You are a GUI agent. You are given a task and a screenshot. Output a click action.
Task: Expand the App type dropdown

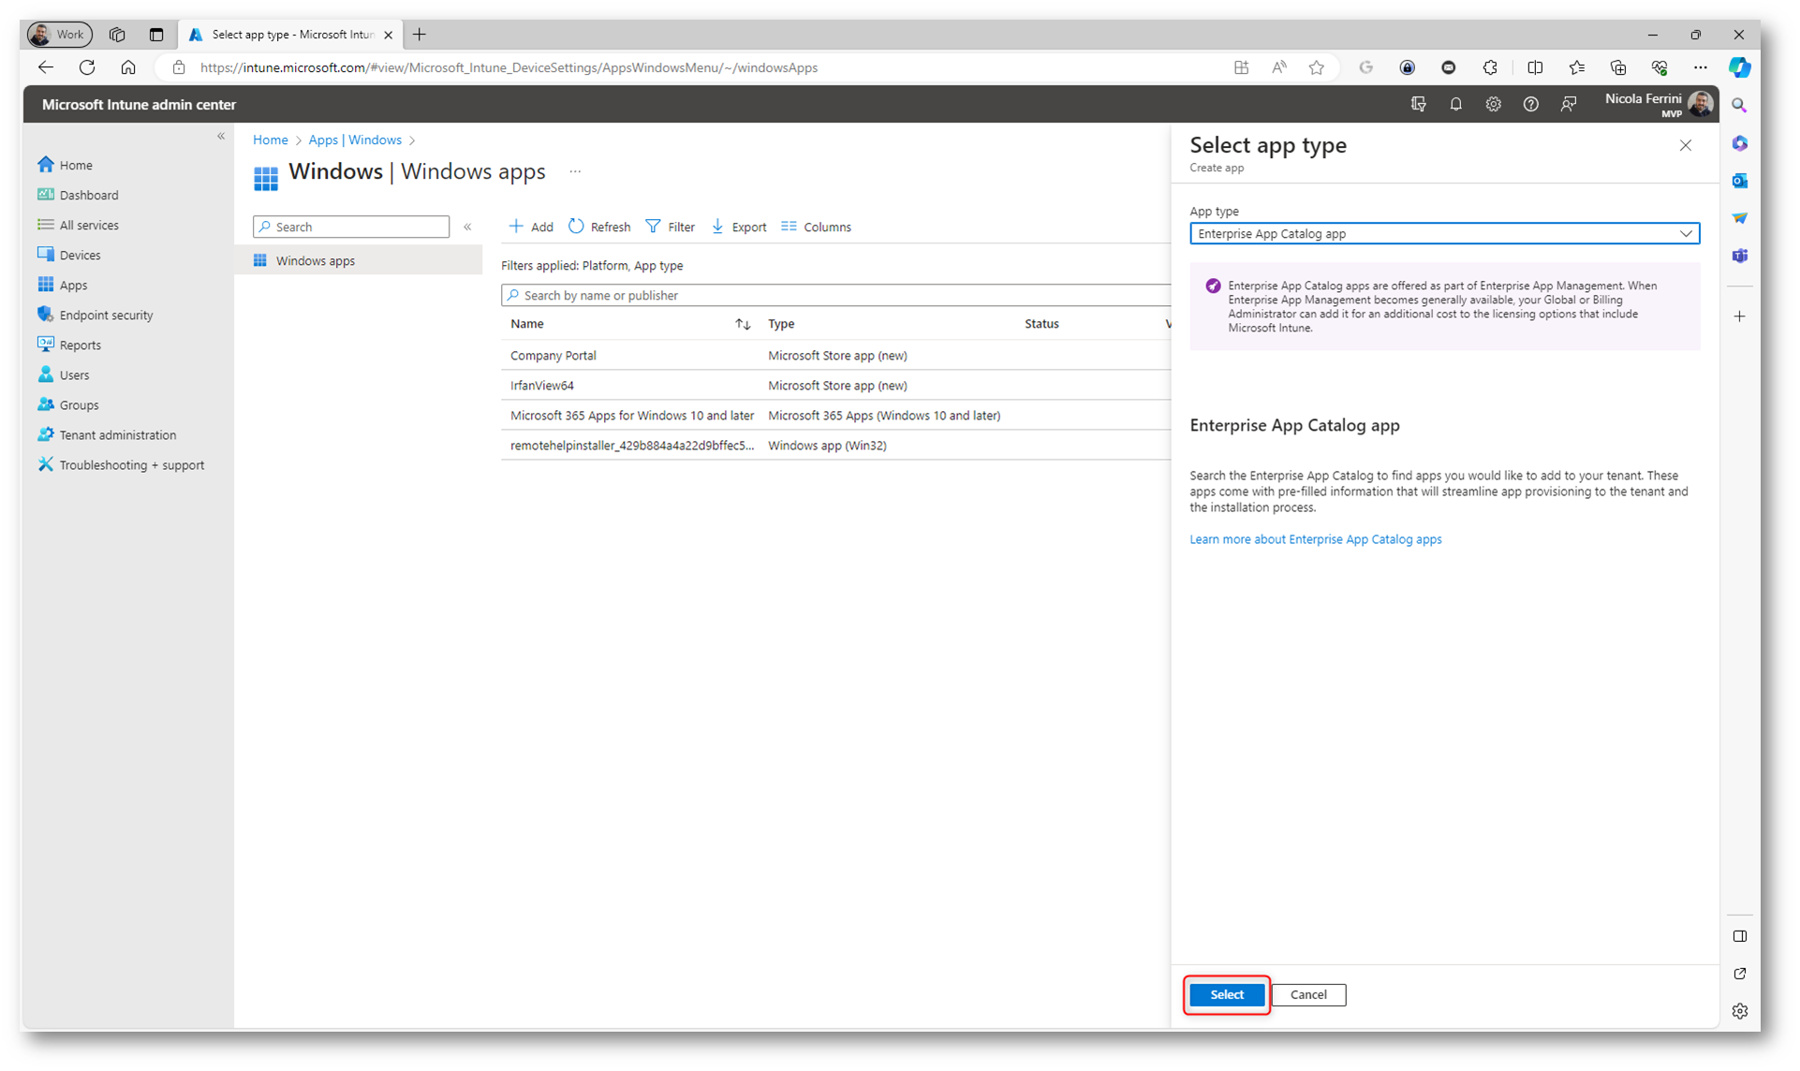click(1444, 234)
